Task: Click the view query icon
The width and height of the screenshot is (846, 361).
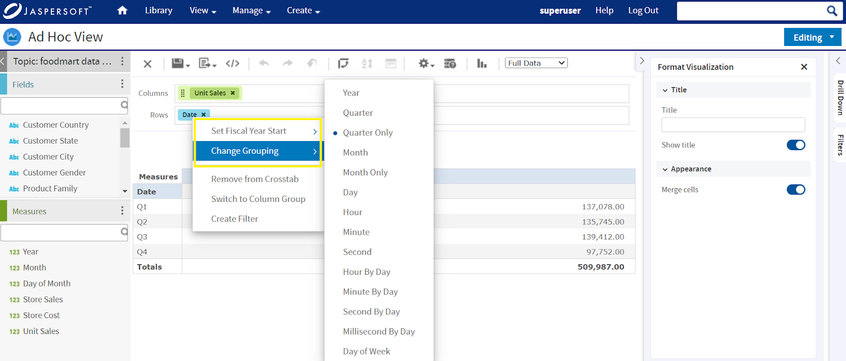Action: pos(450,63)
